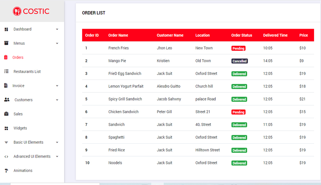This screenshot has height=185, width=321.
Task: Click the Church hill location cell
Action: click(x=204, y=86)
